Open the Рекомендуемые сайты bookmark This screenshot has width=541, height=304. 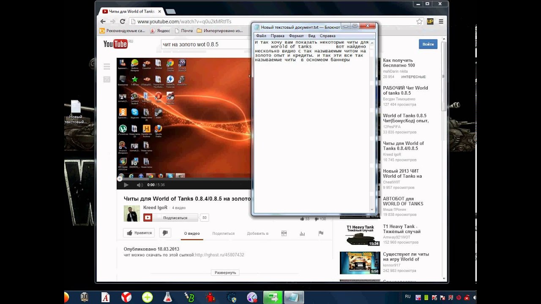tap(122, 31)
